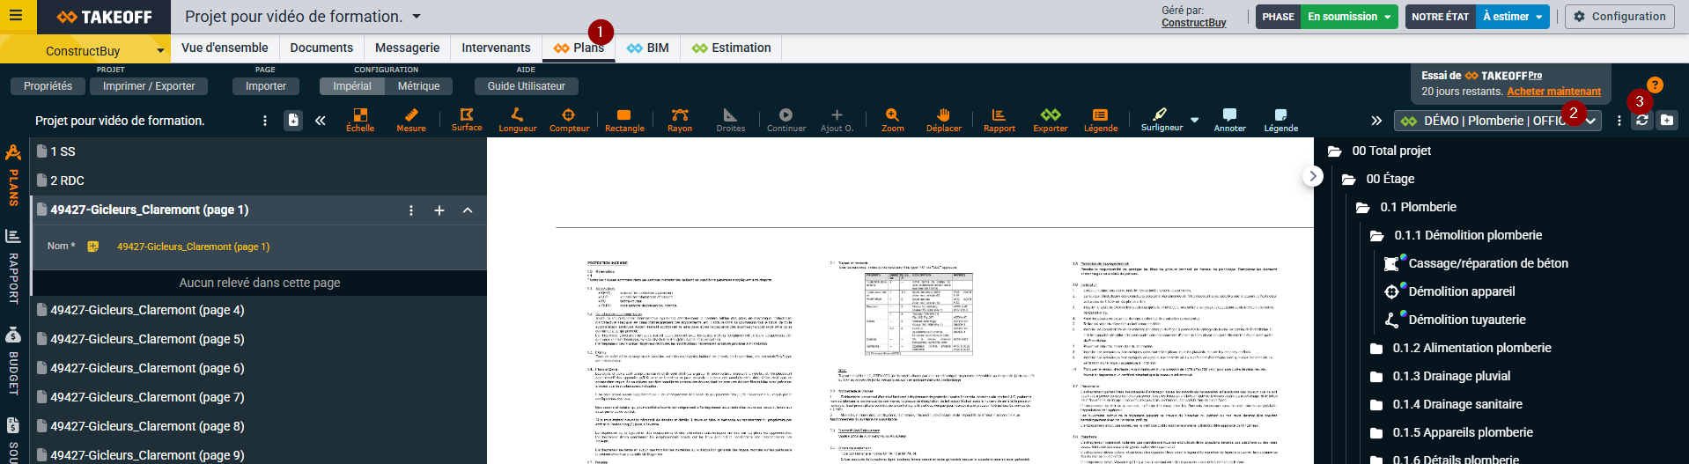Screen dimensions: 1689x464
Task: Select the Échelle scale tool
Action: point(360,120)
